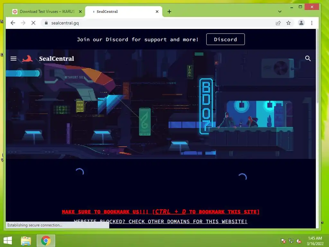Image resolution: width=329 pixels, height=247 pixels.
Task: Bookmark this tab with the star
Action: pyautogui.click(x=289, y=23)
